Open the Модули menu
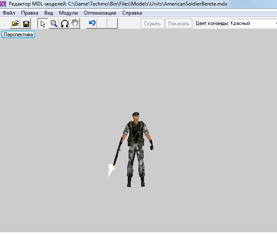This screenshot has width=277, height=234. coord(68,13)
